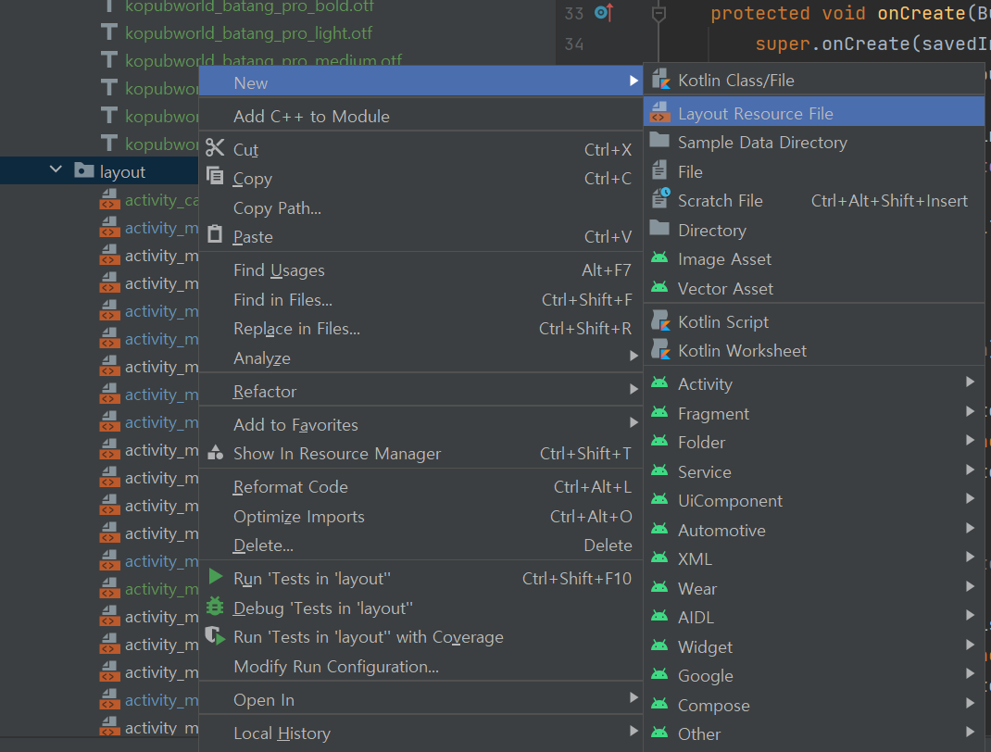Screen dimensions: 991x752
Task: Choose Service from New submenu
Action: click(814, 472)
